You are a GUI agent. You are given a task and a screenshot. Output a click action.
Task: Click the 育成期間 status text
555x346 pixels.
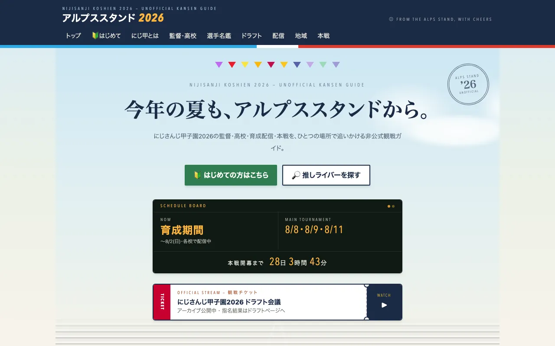pos(182,230)
